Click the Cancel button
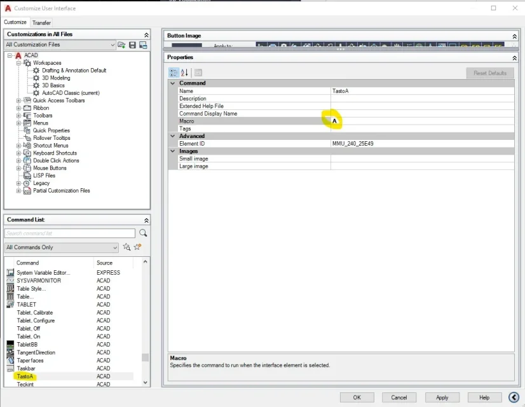This screenshot has width=525, height=407. click(x=399, y=397)
